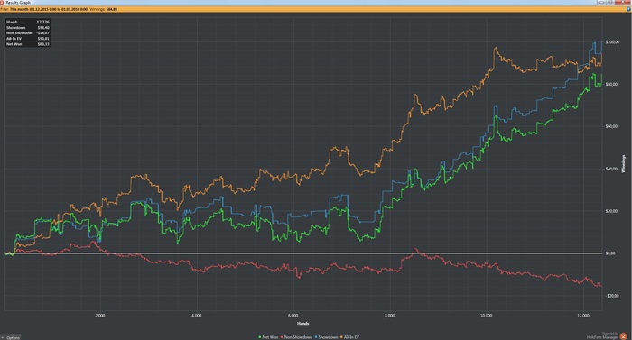Click the All-In EV value in stats box
The image size is (632, 340).
pyautogui.click(x=43, y=39)
